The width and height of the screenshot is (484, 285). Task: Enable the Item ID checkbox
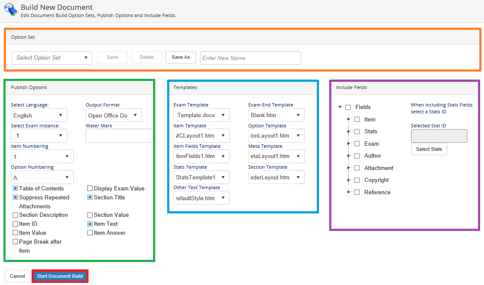click(15, 224)
